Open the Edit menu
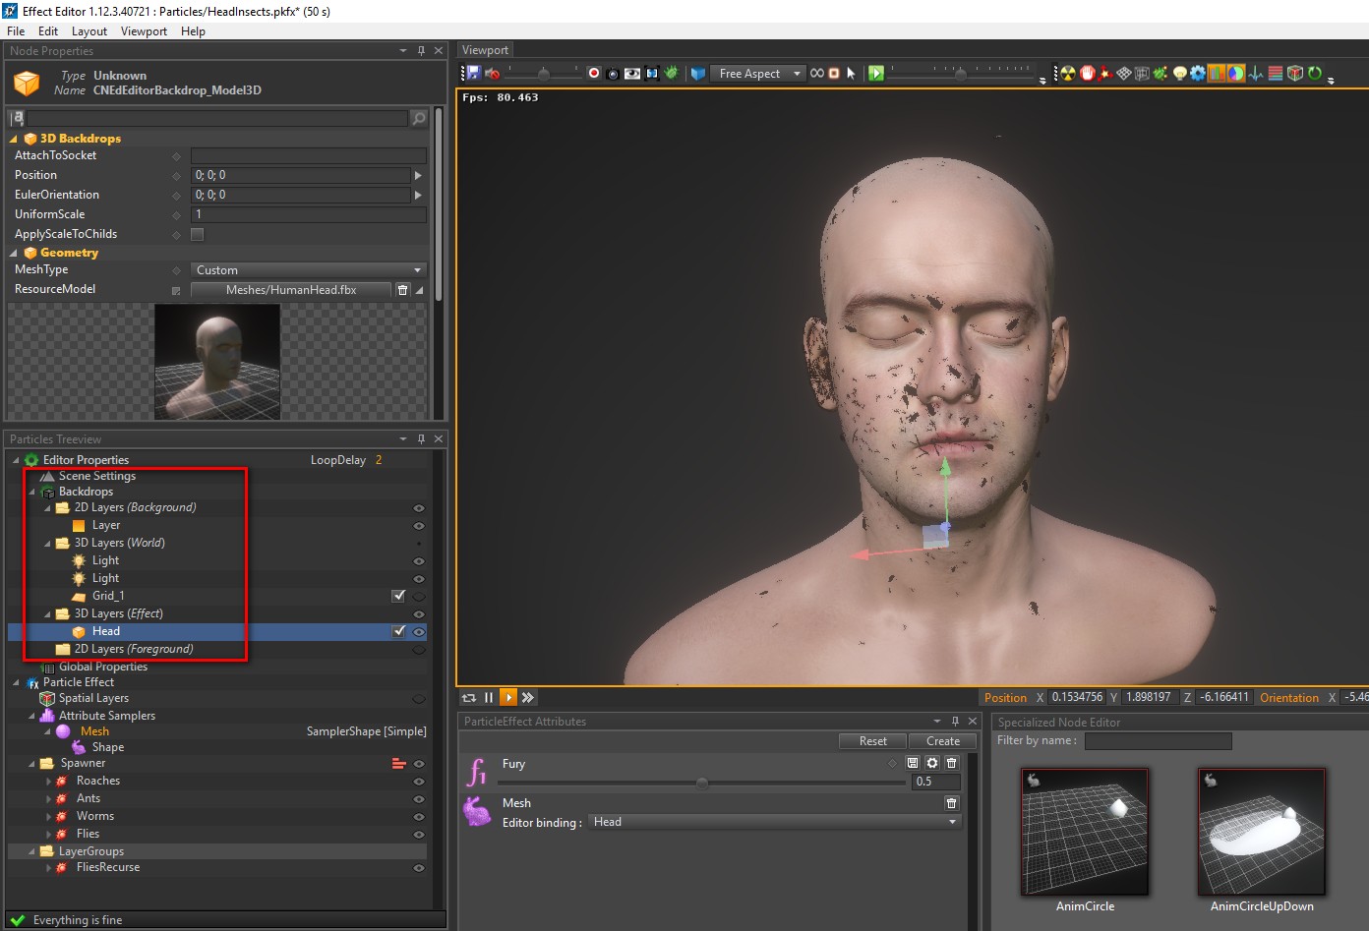The image size is (1369, 931). (48, 31)
